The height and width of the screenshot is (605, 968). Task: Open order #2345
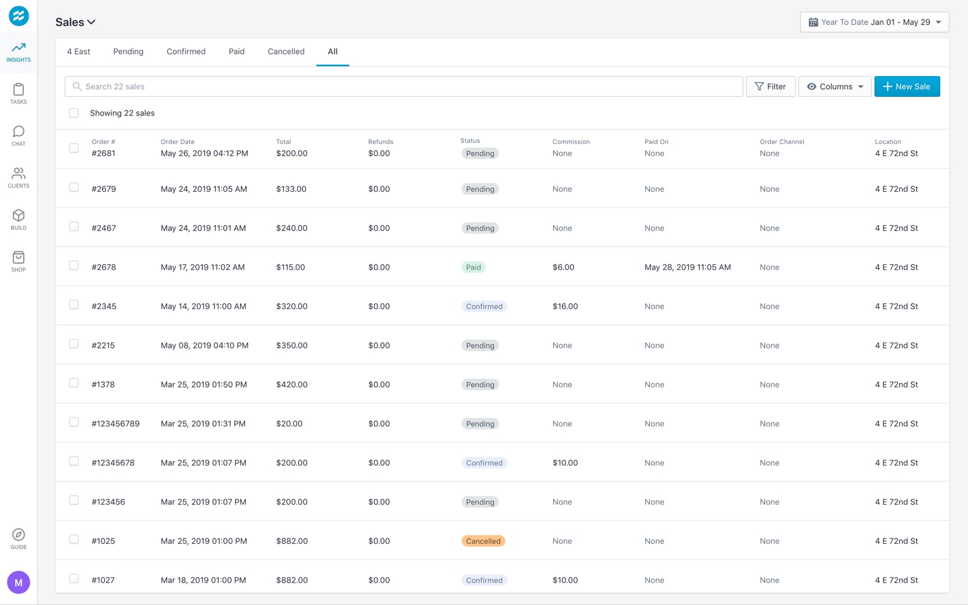[x=104, y=307]
